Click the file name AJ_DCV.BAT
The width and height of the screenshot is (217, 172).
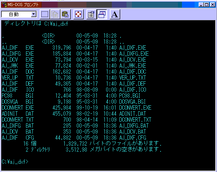pyautogui.click(x=133, y=132)
